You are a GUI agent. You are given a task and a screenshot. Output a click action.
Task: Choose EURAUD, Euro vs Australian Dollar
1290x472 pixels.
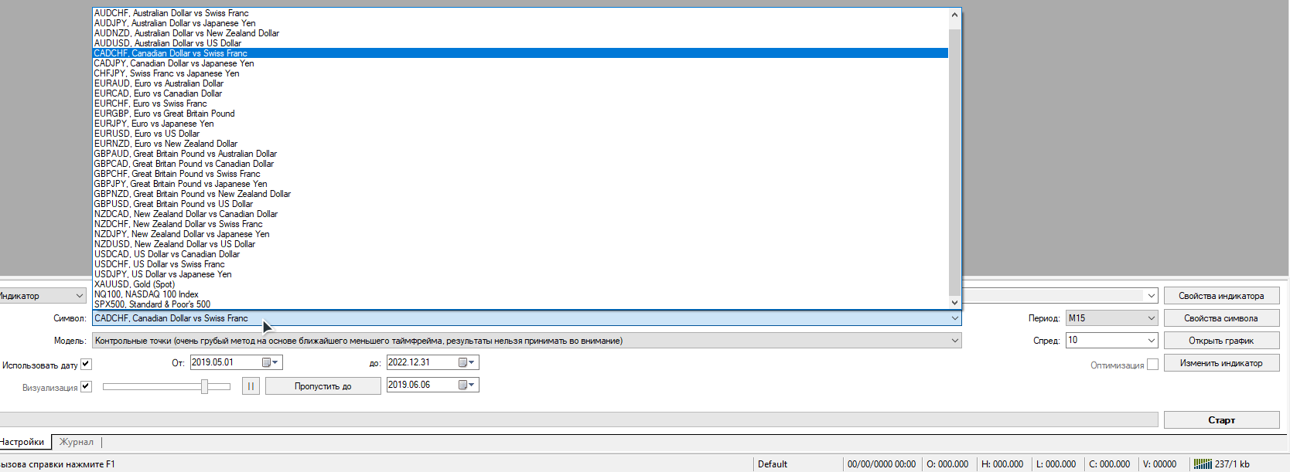tap(520, 83)
